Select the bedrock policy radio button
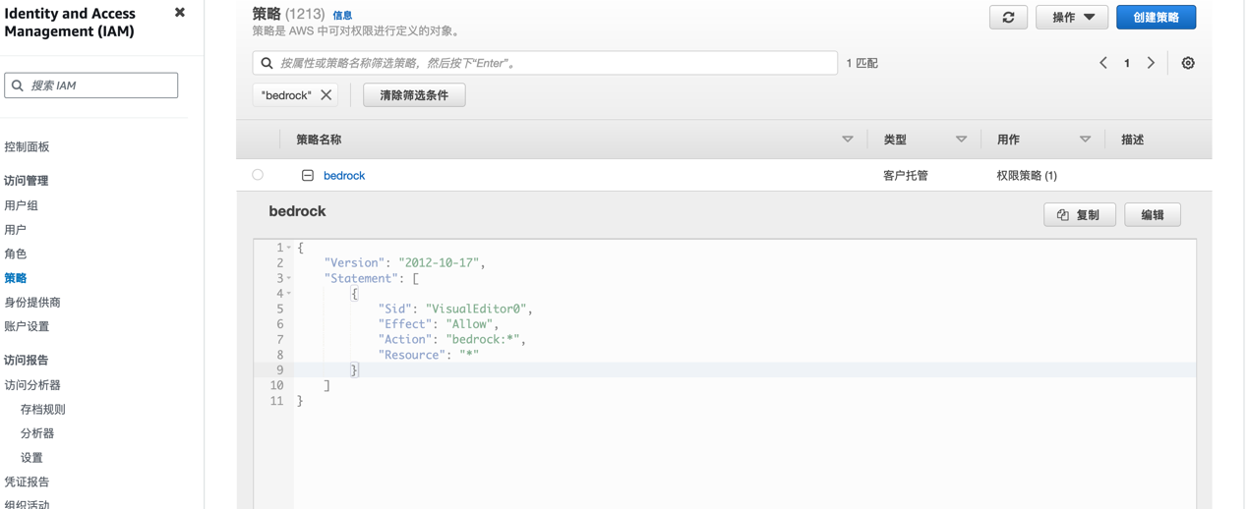This screenshot has height=509, width=1248. [x=258, y=175]
